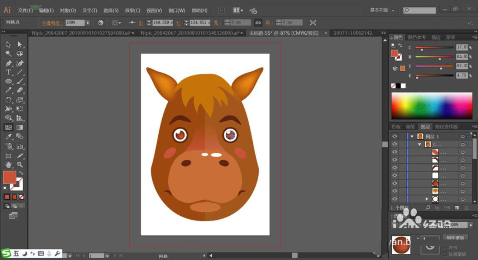Click the M (magenta) slider in the Color panel
This screenshot has width=478, height=260.
pos(434,56)
